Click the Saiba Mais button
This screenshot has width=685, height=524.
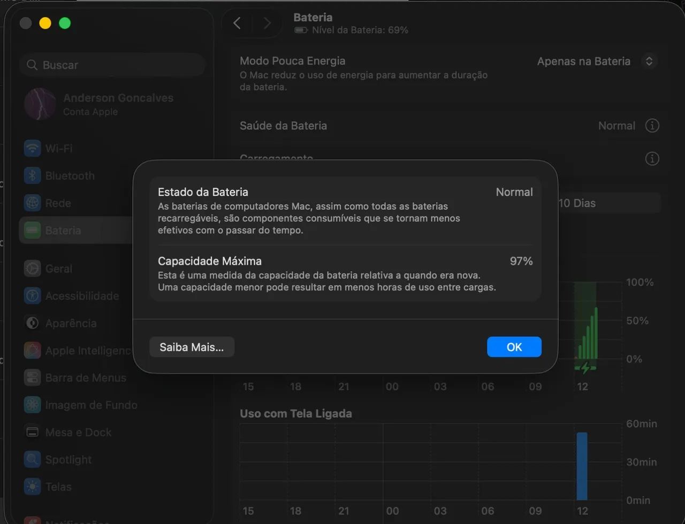192,347
